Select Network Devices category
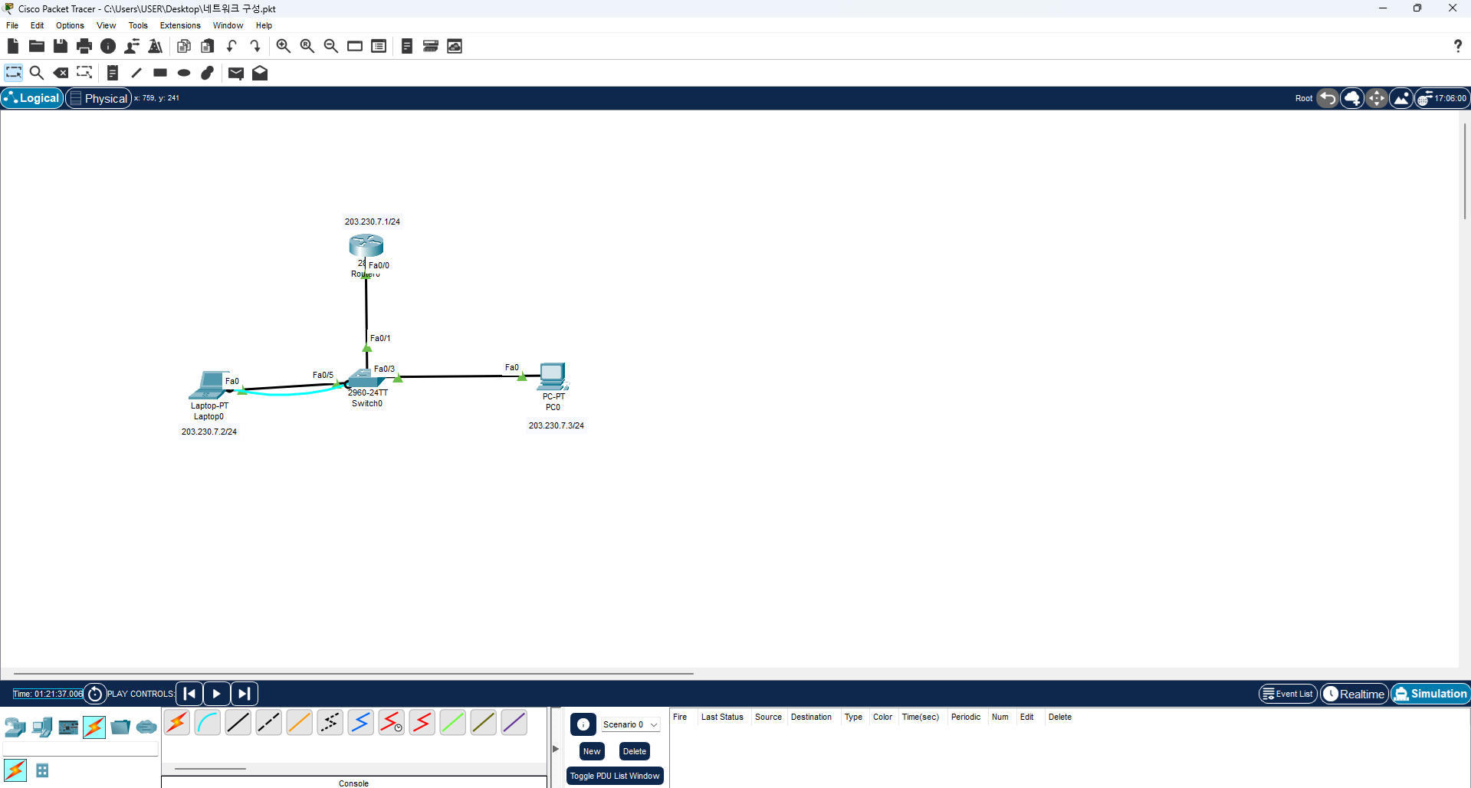Image resolution: width=1471 pixels, height=788 pixels. [15, 727]
